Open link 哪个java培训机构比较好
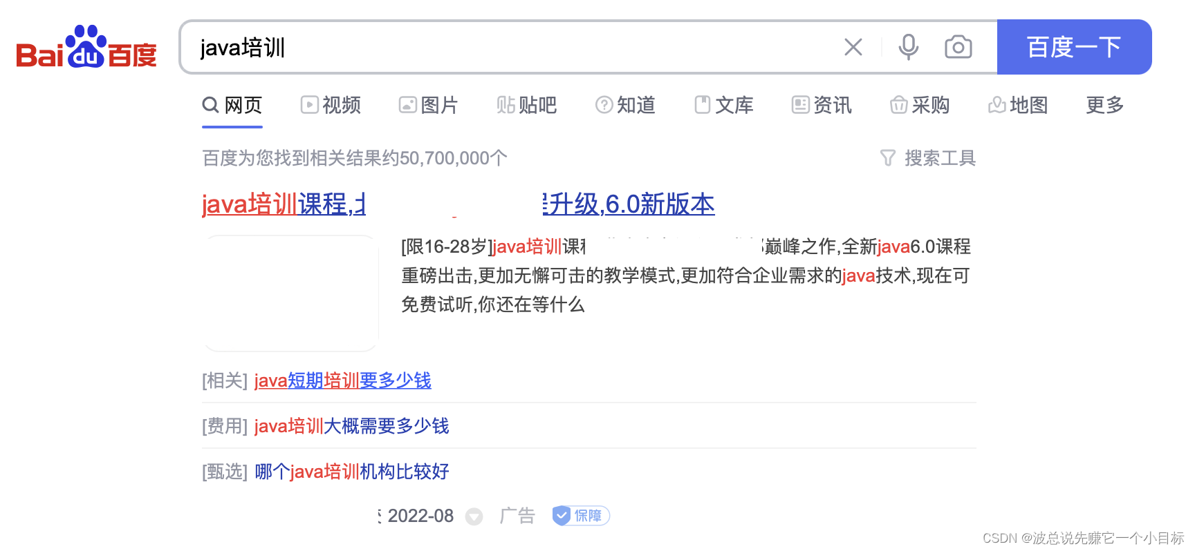Screen dimensions: 1195x551 coord(352,472)
